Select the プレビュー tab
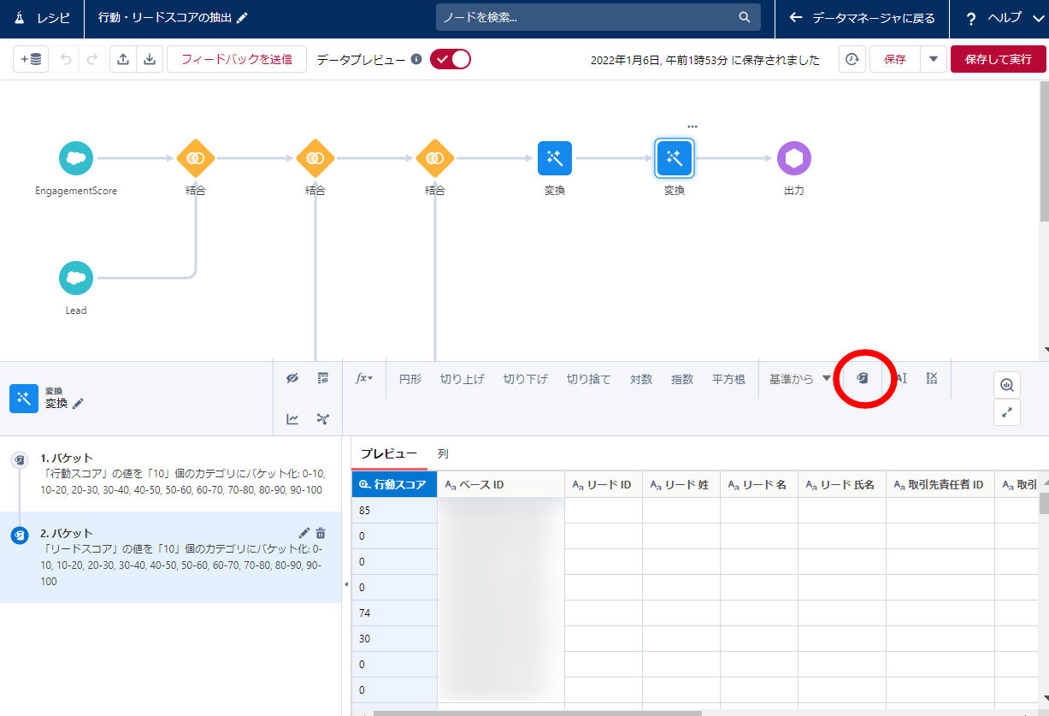 (388, 453)
